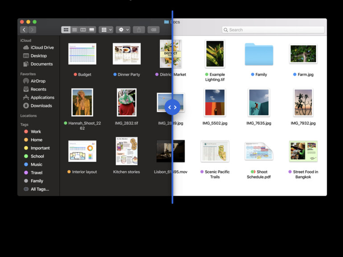Open iCloud Drive in sidebar
The height and width of the screenshot is (257, 343).
point(38,48)
